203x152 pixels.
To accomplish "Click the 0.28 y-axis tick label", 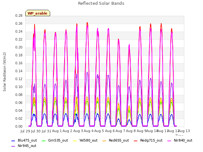I will tap(19, 16).
